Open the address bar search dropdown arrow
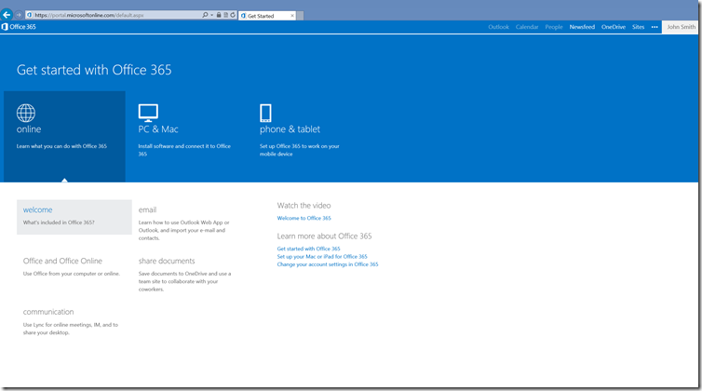 pos(211,15)
